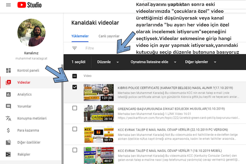Select the Yüklemeler tab
Image resolution: width=246 pixels, height=164 pixels.
coord(80,36)
